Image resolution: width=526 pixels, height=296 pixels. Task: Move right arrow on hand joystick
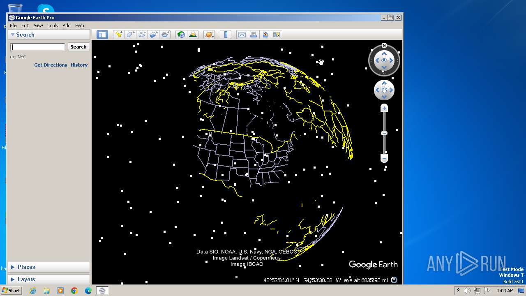pos(391,90)
